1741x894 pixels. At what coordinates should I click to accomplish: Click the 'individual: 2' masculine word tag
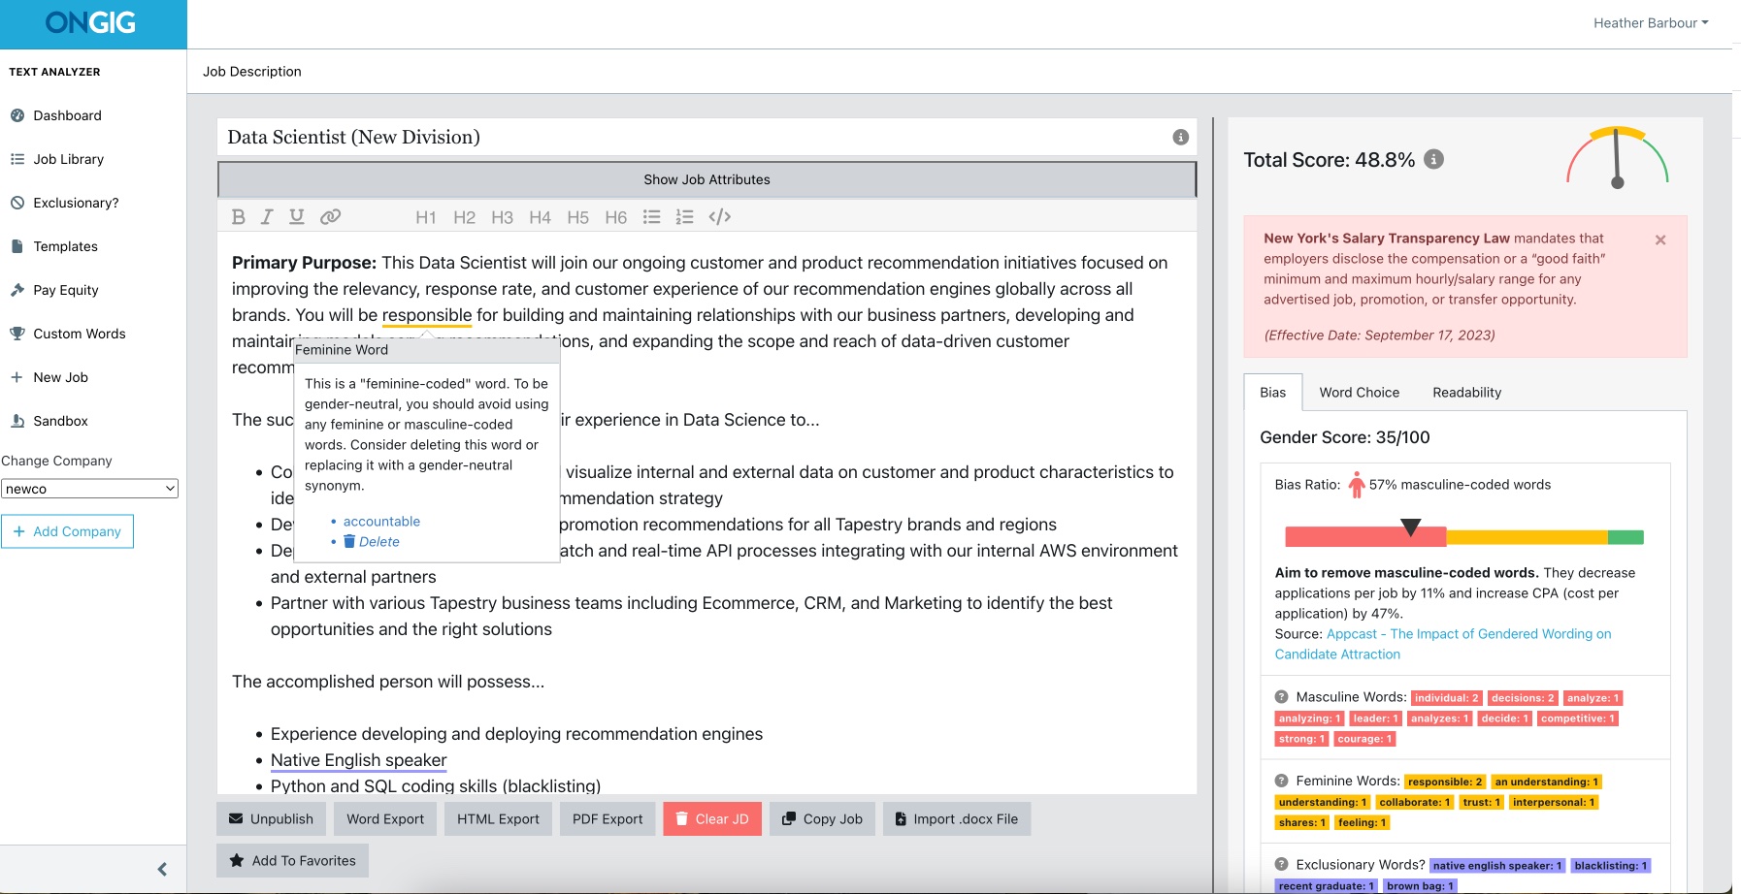1446,698
